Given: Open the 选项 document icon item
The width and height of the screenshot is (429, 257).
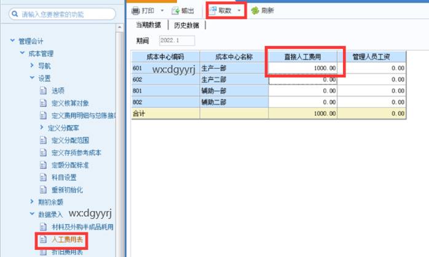Looking at the screenshot, I should tap(43, 90).
